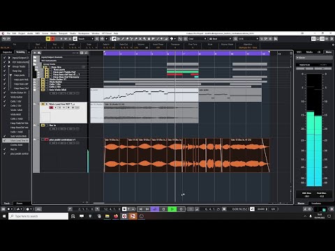The width and height of the screenshot is (335, 251).
Task: Toggle visibility check for plus pedal contrabass
Action: pos(4,153)
